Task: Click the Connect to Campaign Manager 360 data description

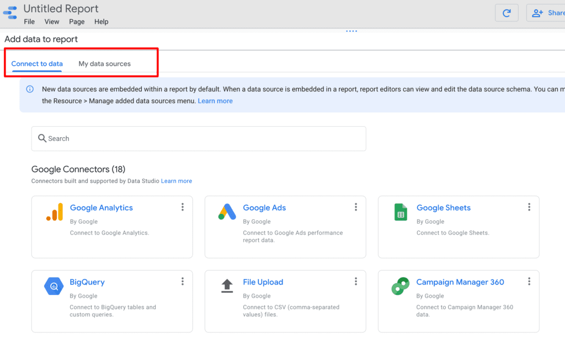Action: pyautogui.click(x=465, y=311)
